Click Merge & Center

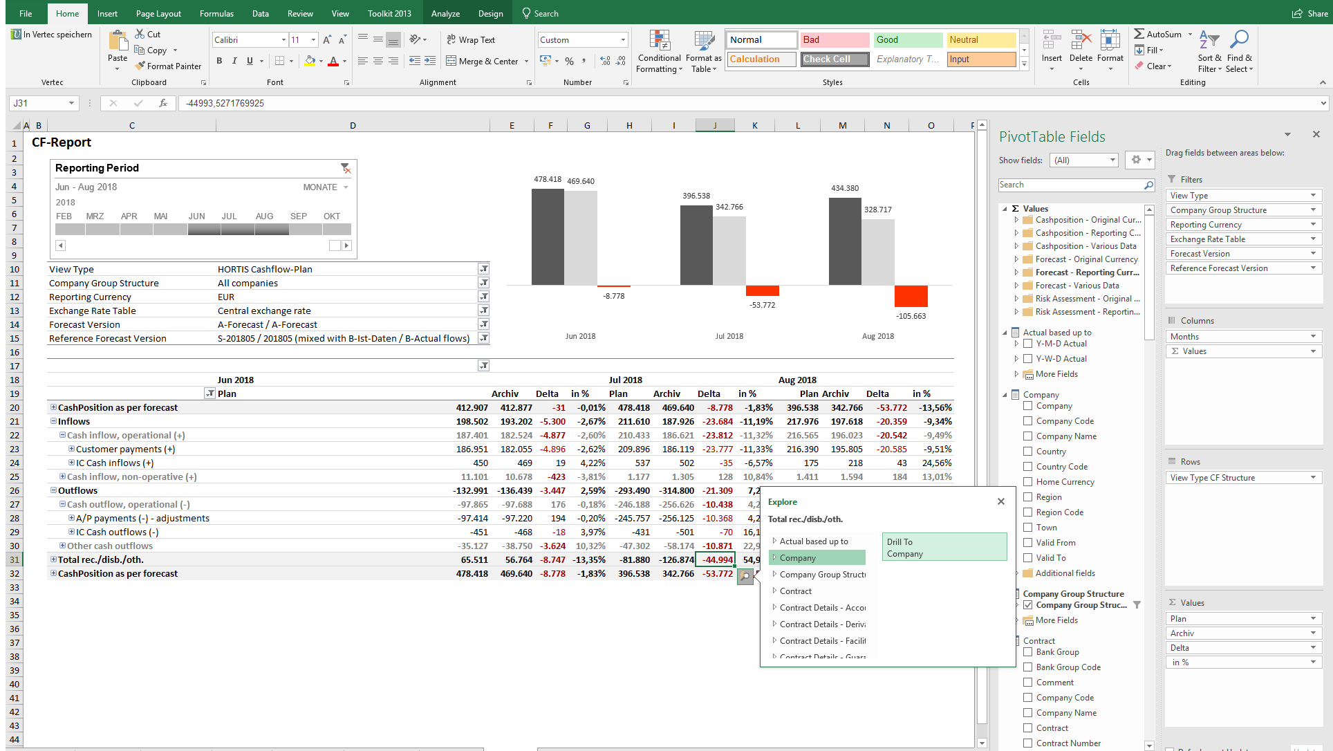pos(483,61)
